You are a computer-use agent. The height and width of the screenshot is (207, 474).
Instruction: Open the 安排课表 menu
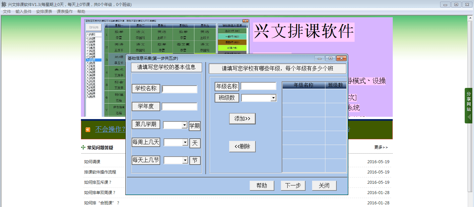point(44,12)
